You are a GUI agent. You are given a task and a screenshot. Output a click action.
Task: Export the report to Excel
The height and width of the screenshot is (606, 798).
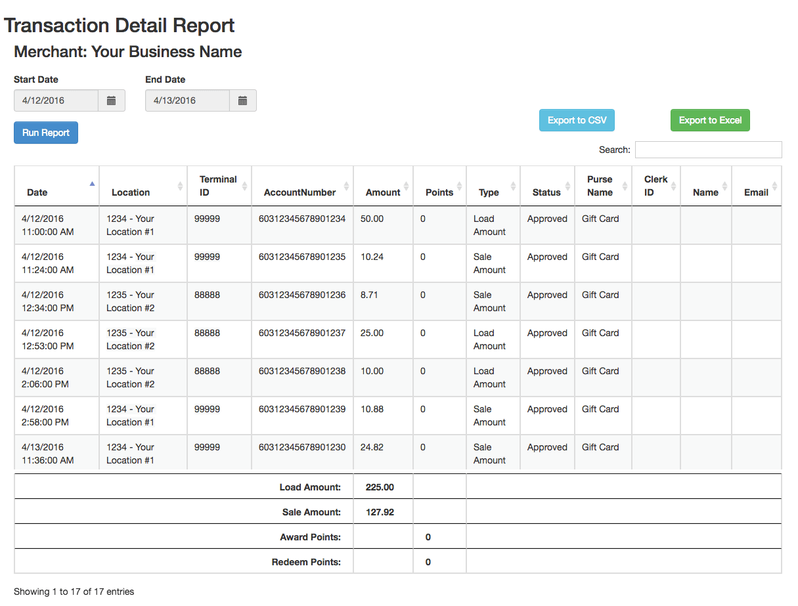[710, 120]
